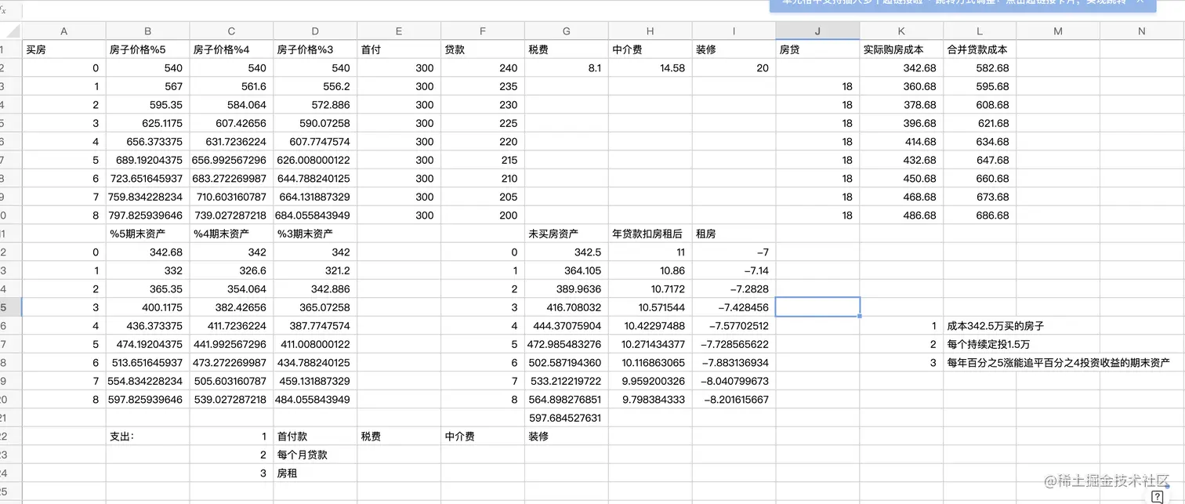Select the 合并贷款成本 value 686.68
The image size is (1185, 504).
[x=980, y=215]
